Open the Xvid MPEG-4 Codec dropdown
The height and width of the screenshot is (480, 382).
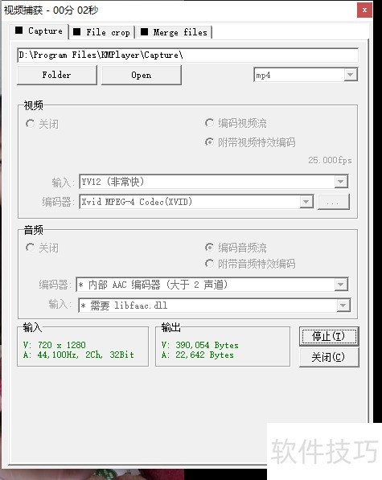tap(196, 202)
